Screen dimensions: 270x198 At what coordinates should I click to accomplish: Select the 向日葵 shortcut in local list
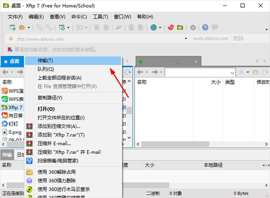point(12,116)
